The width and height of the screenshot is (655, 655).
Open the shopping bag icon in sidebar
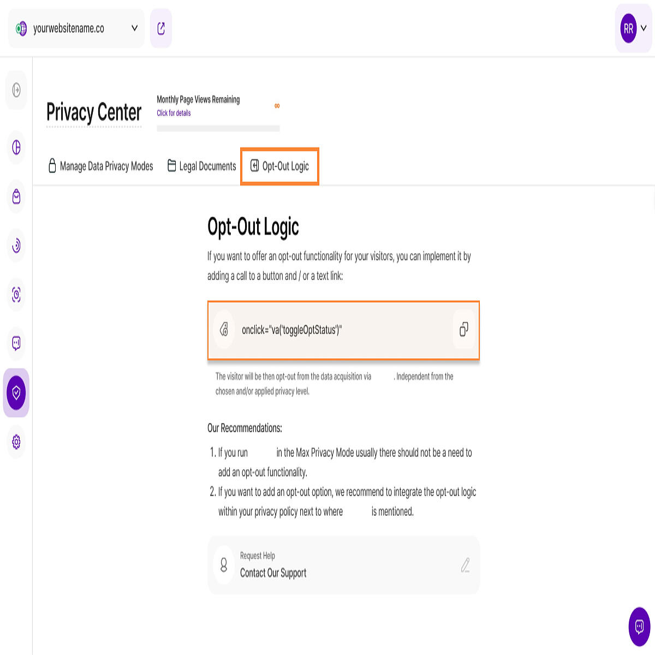(x=16, y=196)
